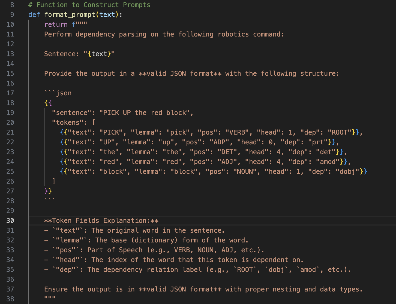Click the "PICK UP the red block" string
The height and width of the screenshot is (304, 396).
(146, 113)
